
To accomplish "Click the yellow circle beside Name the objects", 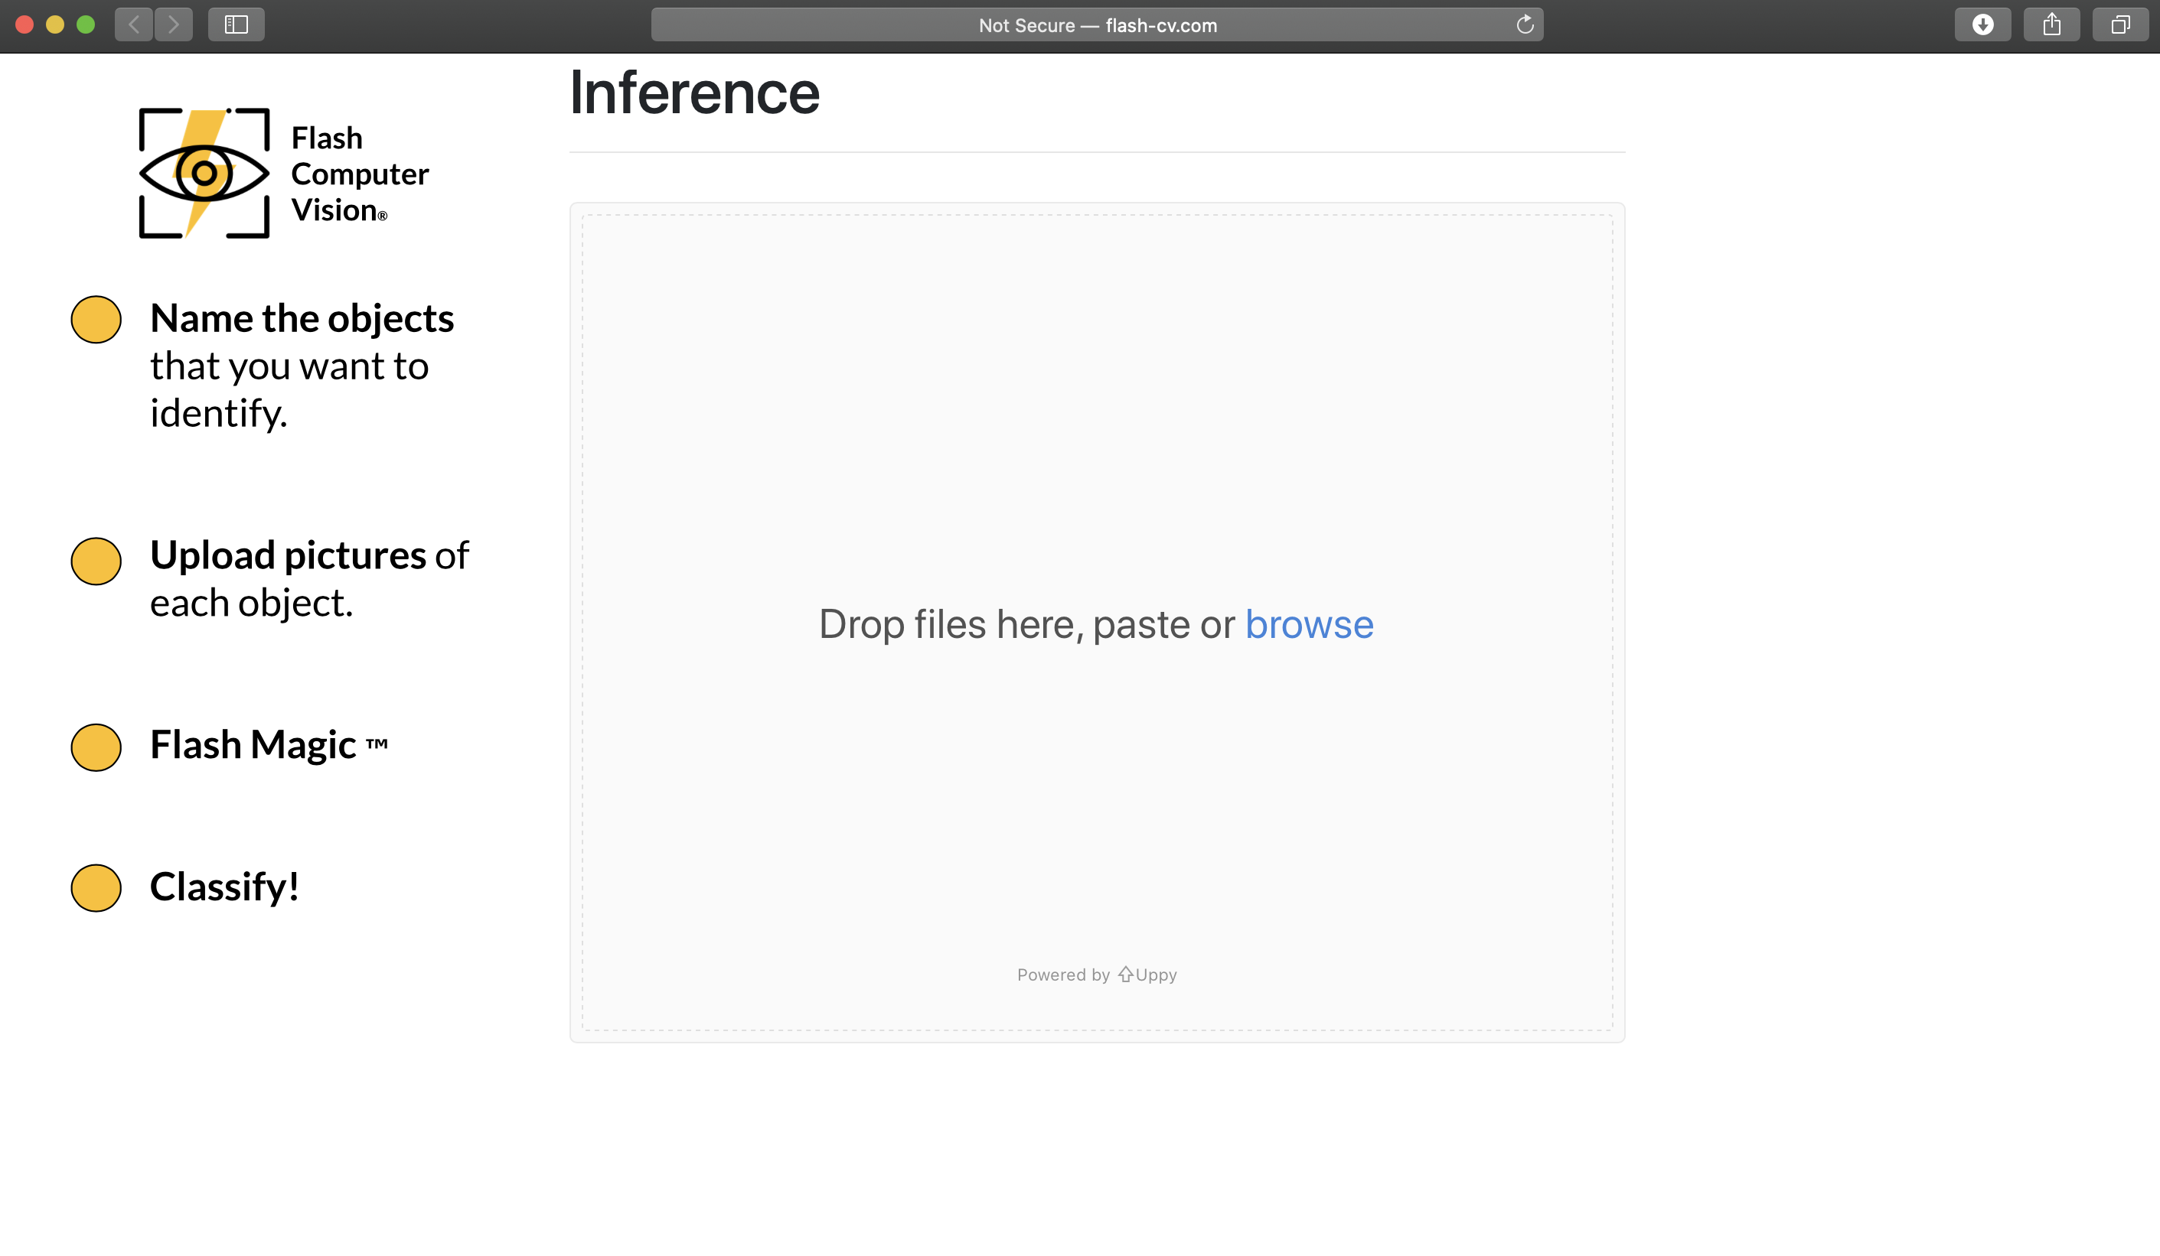I will pos(96,320).
